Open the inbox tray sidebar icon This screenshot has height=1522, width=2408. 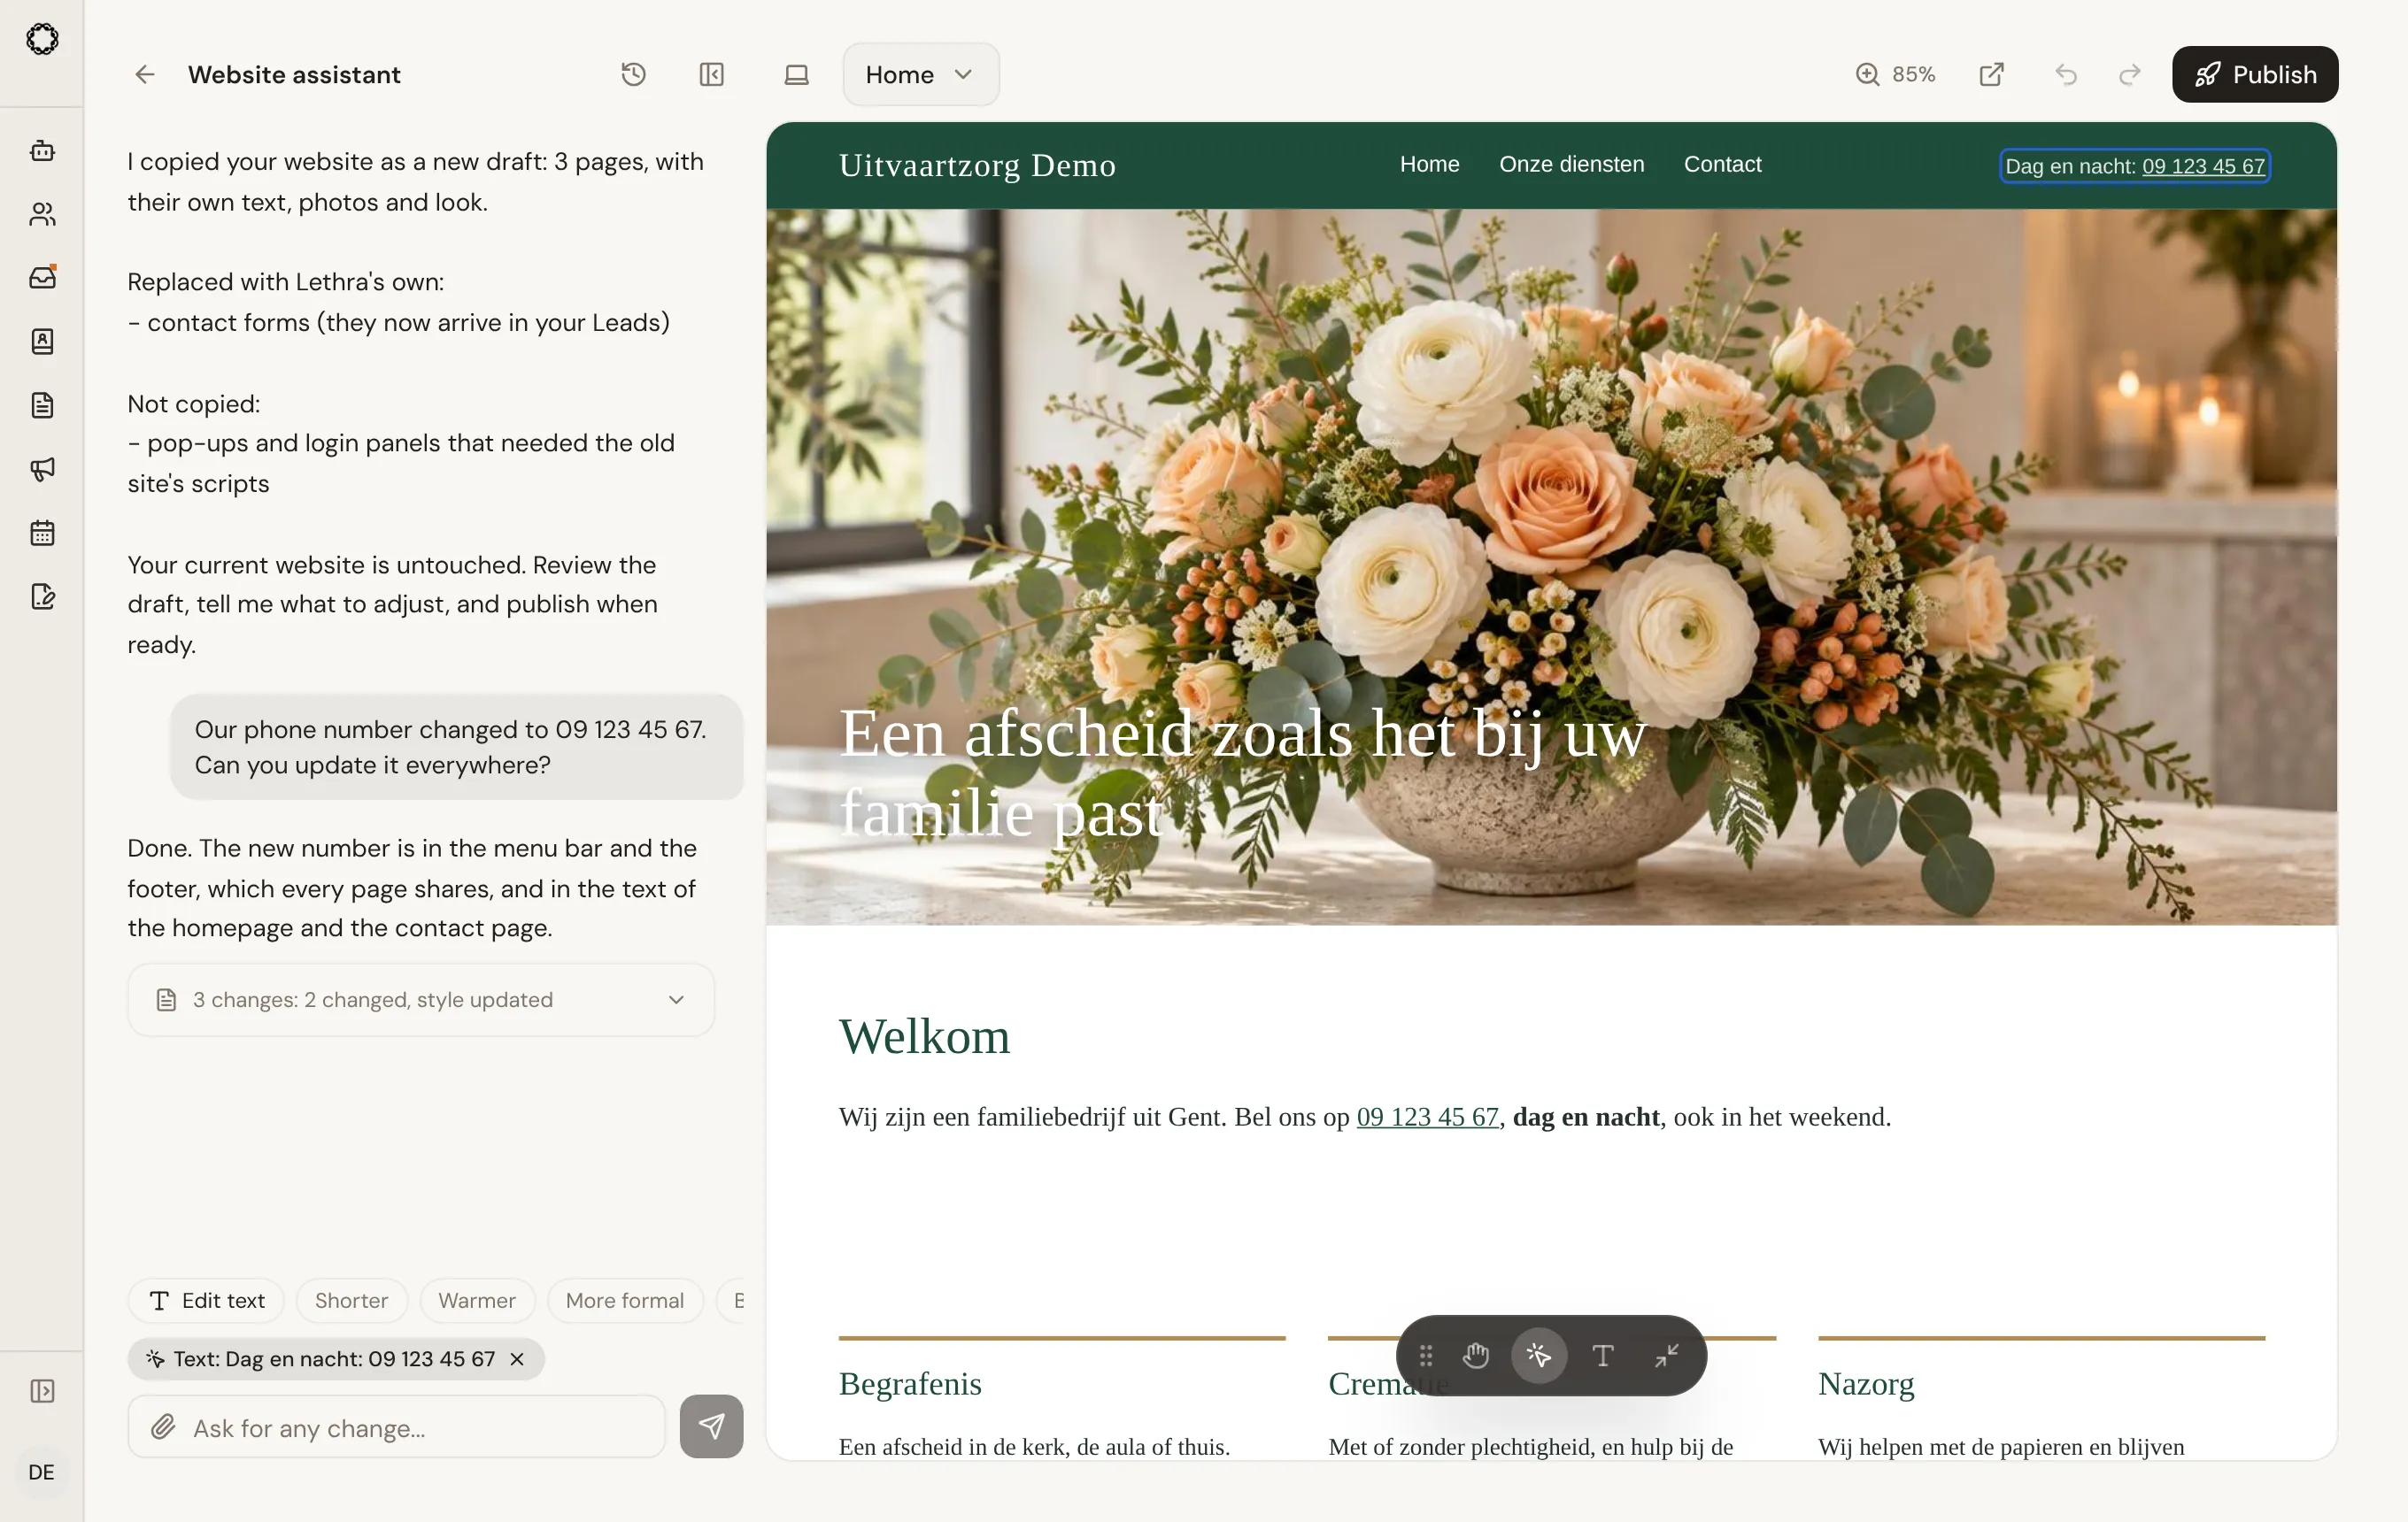(x=42, y=278)
